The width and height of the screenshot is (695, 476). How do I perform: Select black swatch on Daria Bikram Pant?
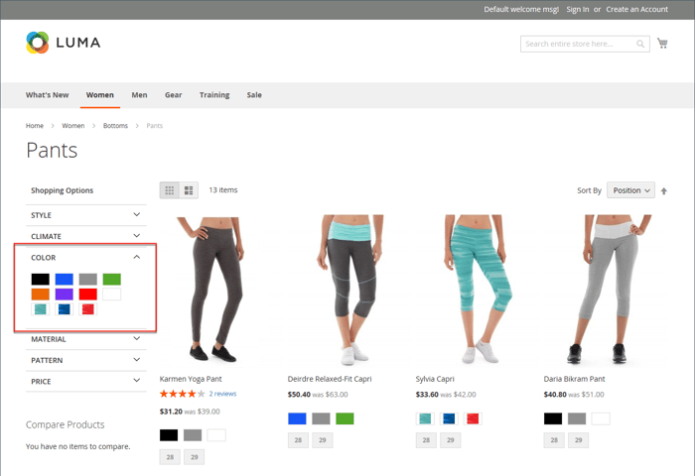553,418
